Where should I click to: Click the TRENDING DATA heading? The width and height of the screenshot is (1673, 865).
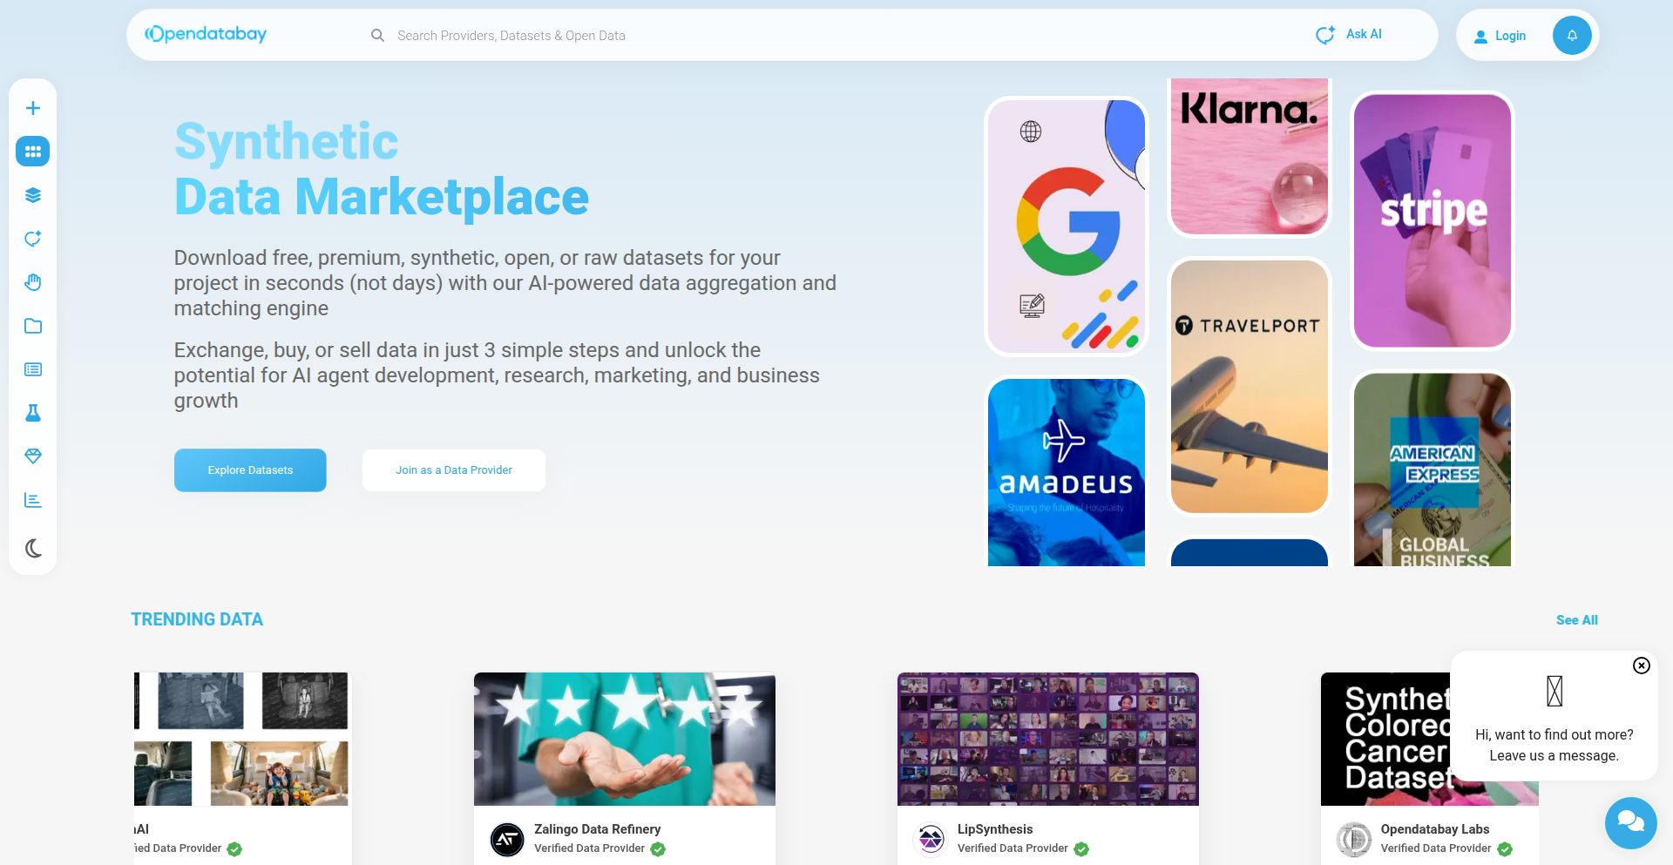197,619
